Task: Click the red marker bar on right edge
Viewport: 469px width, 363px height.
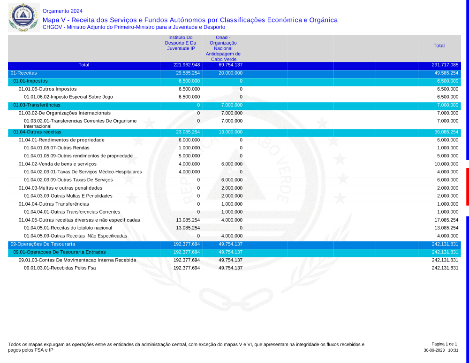Action: [467, 186]
